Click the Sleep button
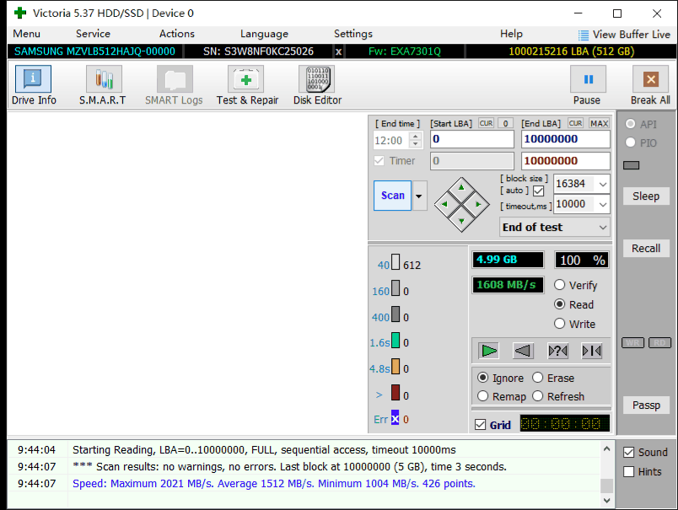This screenshot has height=510, width=678. pyautogui.click(x=646, y=196)
